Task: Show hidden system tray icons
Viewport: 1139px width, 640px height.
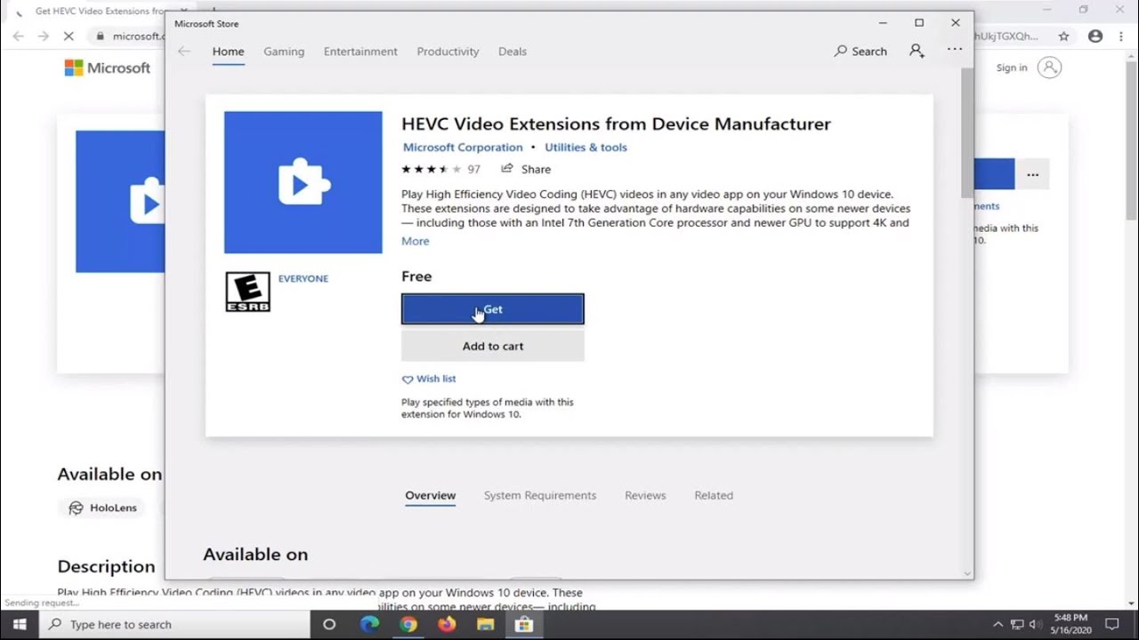Action: pyautogui.click(x=998, y=624)
